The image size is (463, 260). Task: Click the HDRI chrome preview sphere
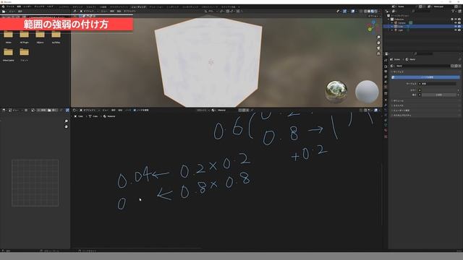pyautogui.click(x=336, y=92)
